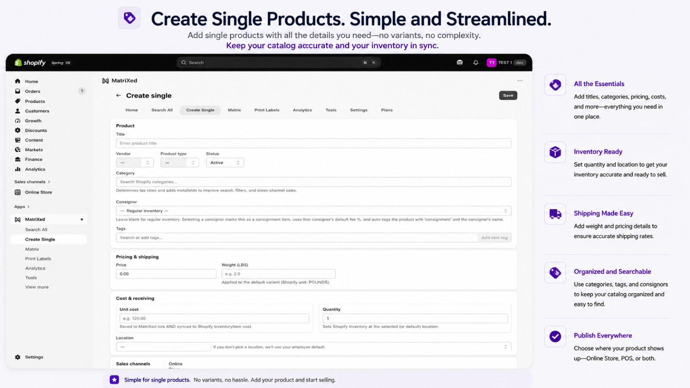
Task: Open Customers in the sidebar
Action: pos(37,111)
